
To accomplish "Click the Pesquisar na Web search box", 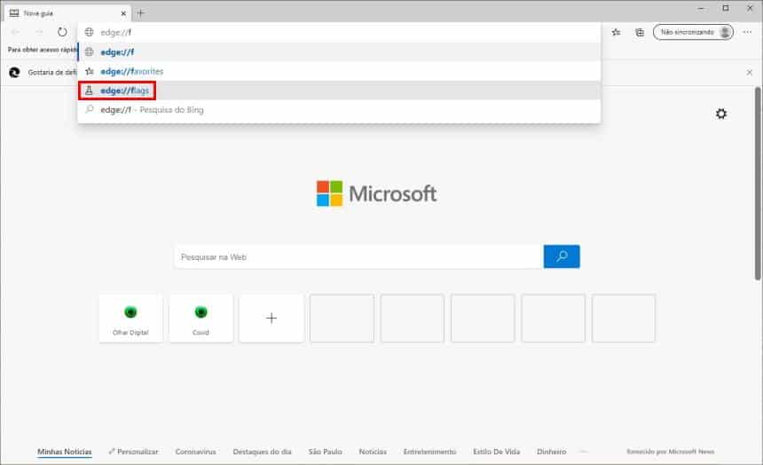I will 359,256.
